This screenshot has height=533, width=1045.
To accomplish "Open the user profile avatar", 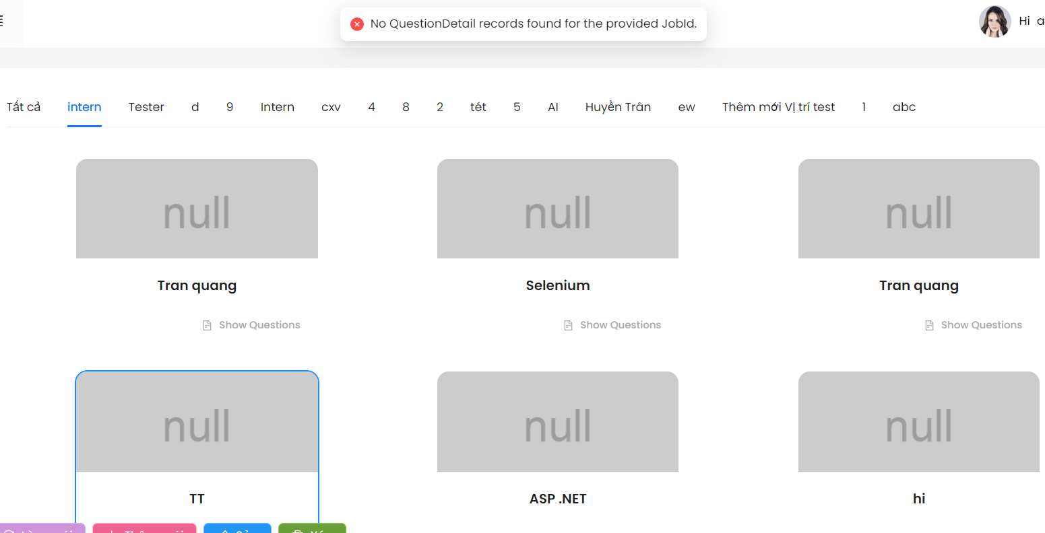I will click(x=994, y=22).
